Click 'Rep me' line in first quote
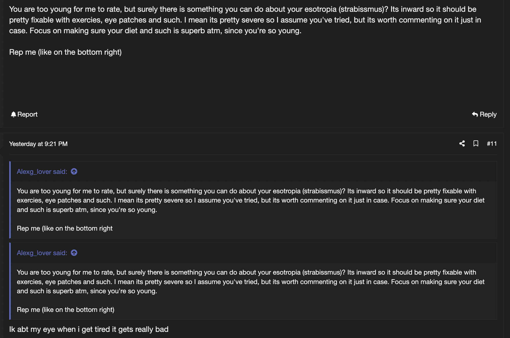This screenshot has height=338, width=510. click(x=65, y=228)
